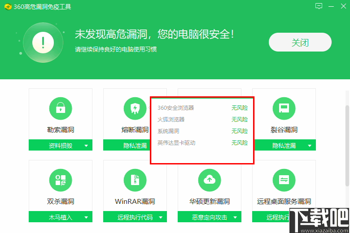The image size is (350, 233).
Task: Click the 双杀漏洞 Office/IE icon
Action: click(61, 180)
